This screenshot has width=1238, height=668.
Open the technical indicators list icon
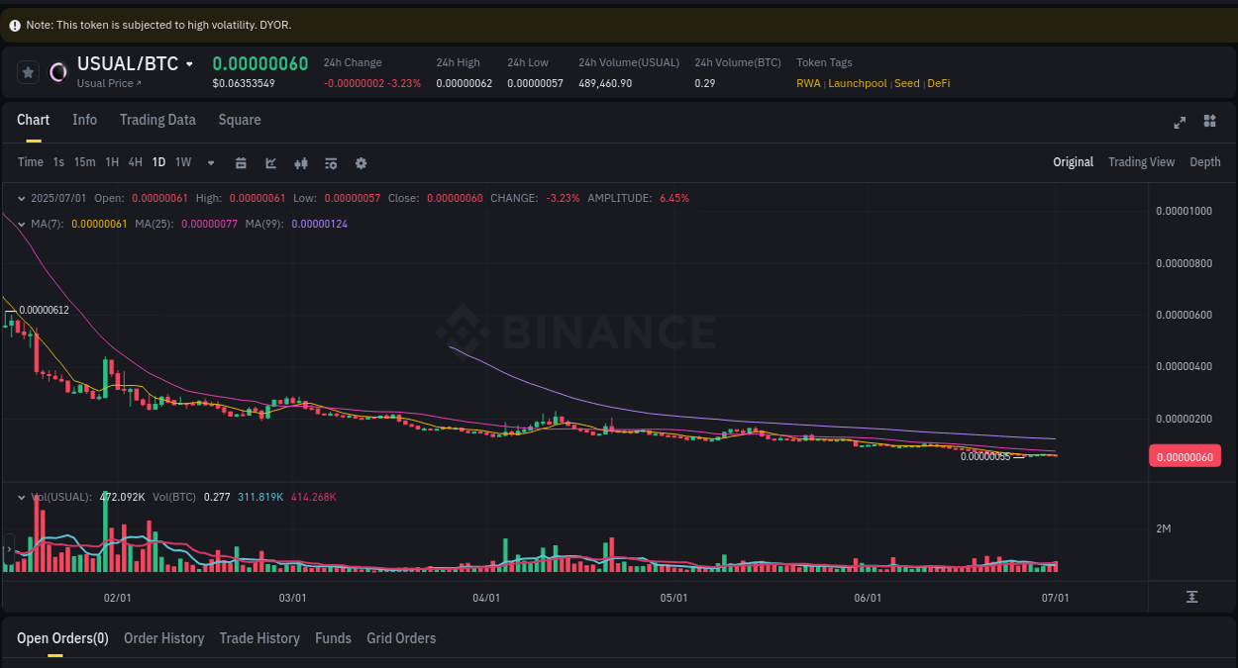[331, 162]
